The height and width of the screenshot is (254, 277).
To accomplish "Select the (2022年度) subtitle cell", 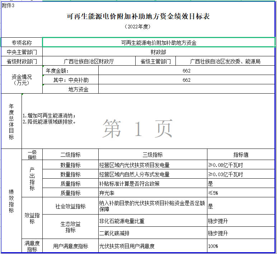I will [138, 27].
